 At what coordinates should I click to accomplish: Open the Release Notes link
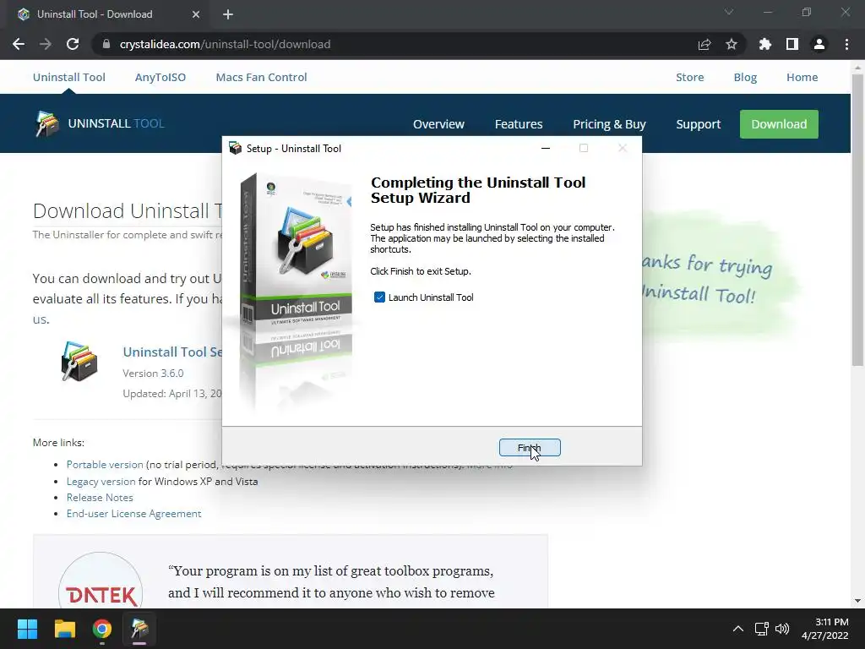pos(100,497)
